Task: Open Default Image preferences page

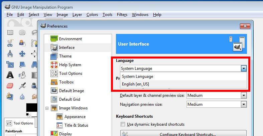Action: click(x=72, y=91)
